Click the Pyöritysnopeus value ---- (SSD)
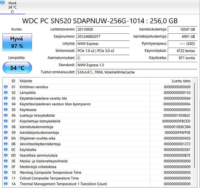 click(x=182, y=43)
